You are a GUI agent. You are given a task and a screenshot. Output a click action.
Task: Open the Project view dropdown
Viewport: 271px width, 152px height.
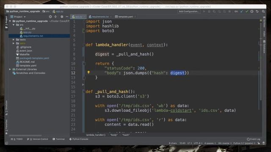[x=18, y=17]
